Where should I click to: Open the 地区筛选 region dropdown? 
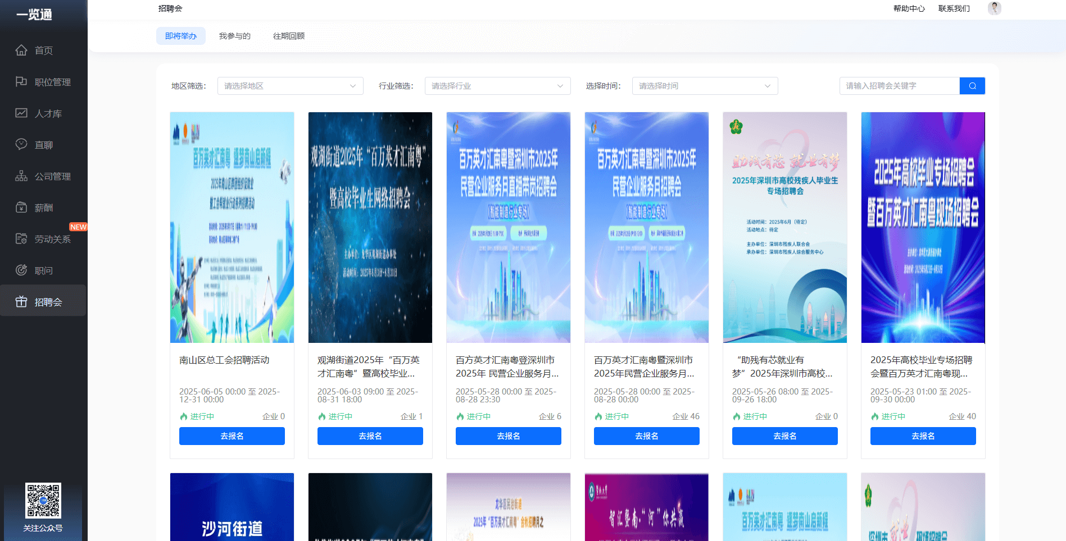coord(291,86)
